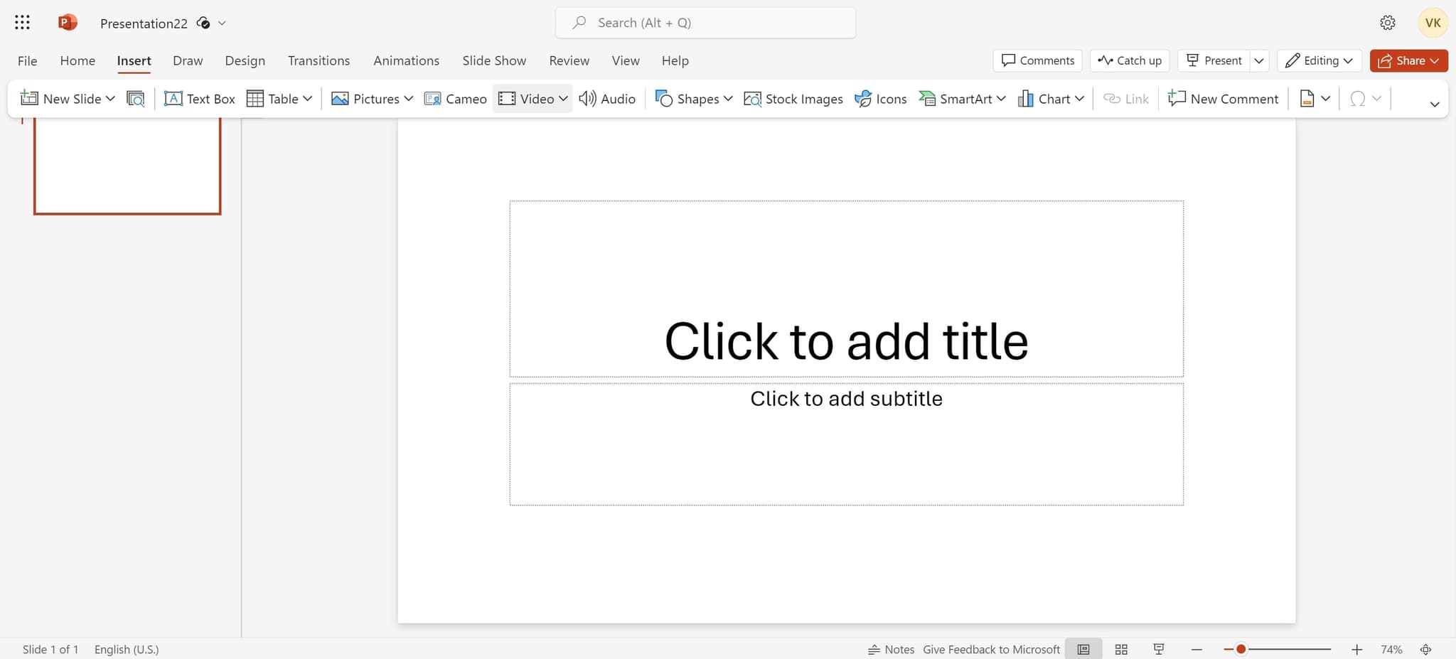Insert a Symbol using the Omega icon
This screenshot has width=1456, height=659.
[1358, 98]
